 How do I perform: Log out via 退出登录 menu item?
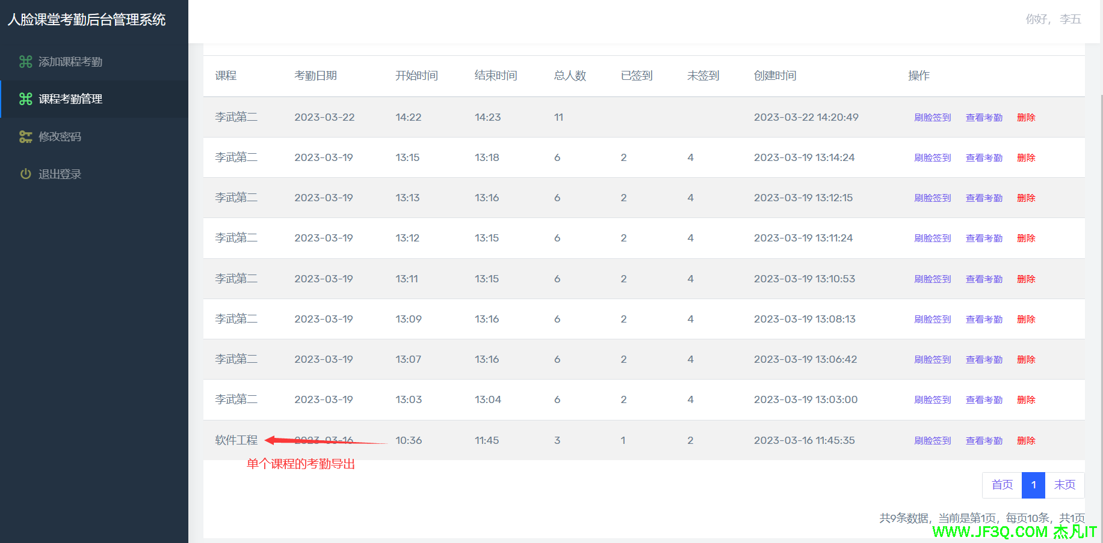tap(60, 174)
